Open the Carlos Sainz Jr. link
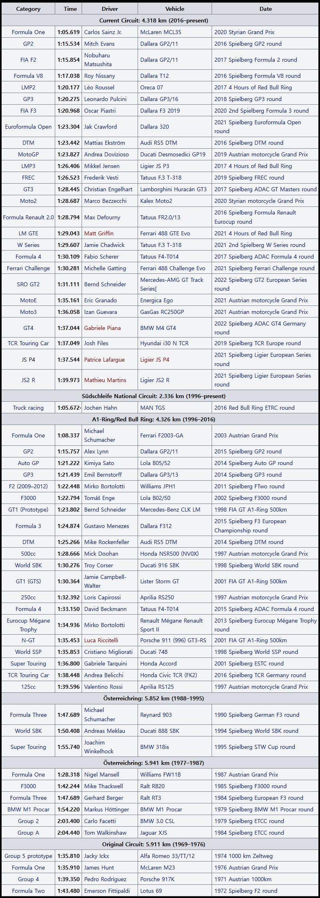 (103, 32)
